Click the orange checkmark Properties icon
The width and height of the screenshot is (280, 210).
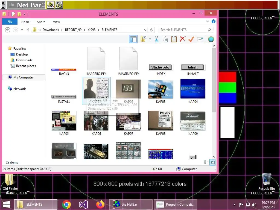(x=191, y=39)
